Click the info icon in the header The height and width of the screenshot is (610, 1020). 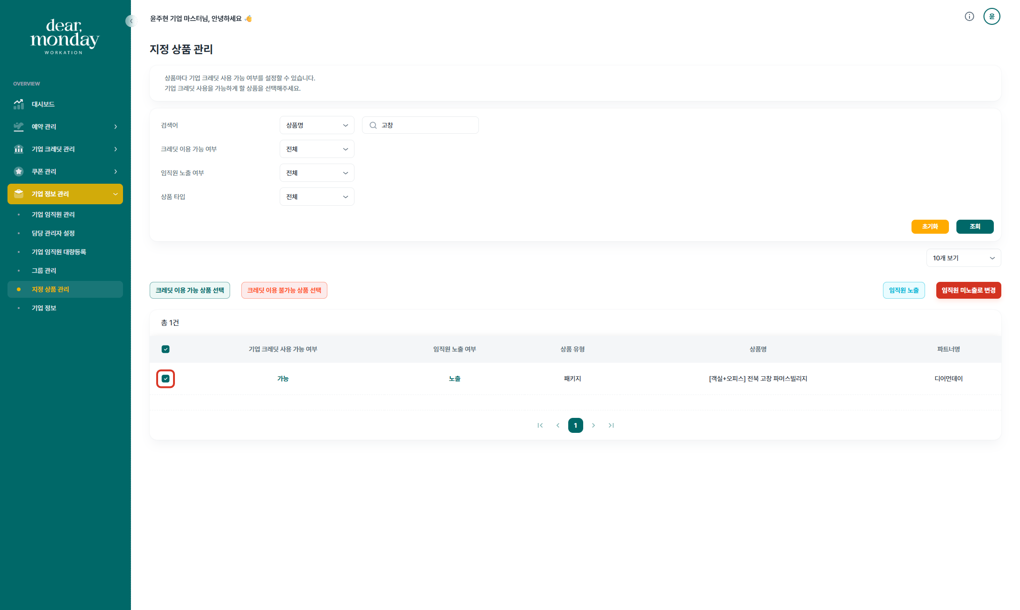click(969, 17)
